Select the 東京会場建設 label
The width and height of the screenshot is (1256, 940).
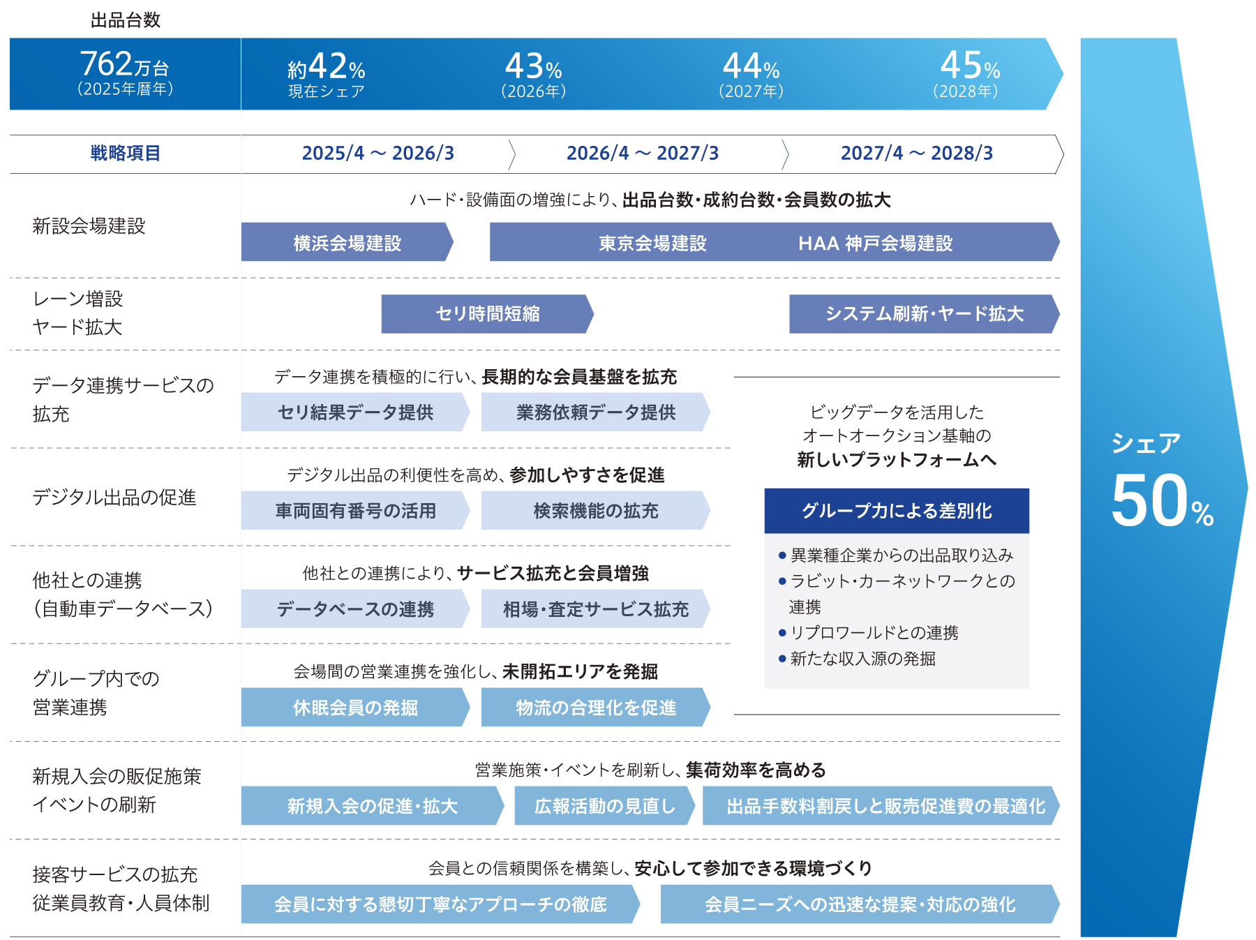click(x=652, y=243)
